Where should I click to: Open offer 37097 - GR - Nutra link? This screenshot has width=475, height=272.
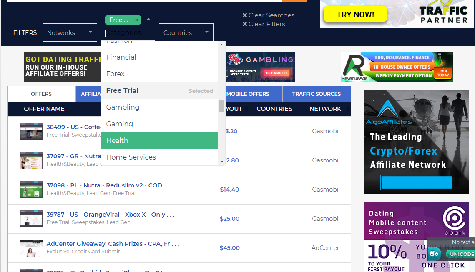73,156
